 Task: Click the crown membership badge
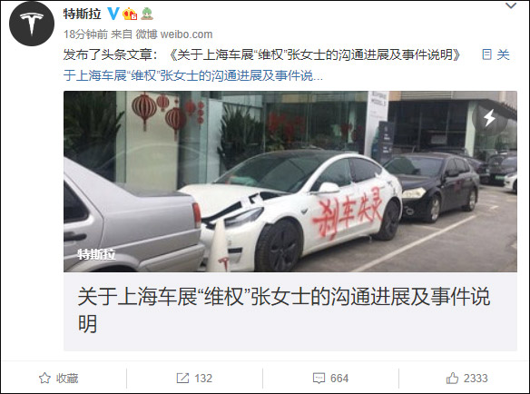click(x=130, y=14)
